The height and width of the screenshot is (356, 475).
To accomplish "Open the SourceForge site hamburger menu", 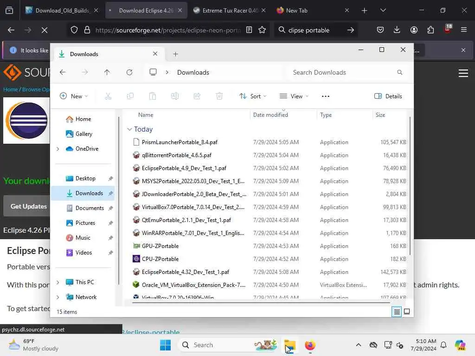I will coord(463,73).
